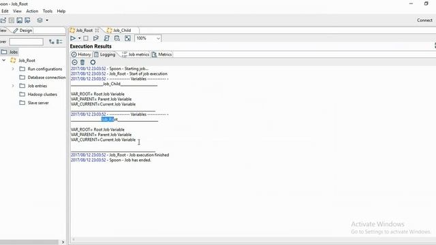Click the Explore database icon
Image resolution: width=436 pixels, height=245 pixels.
[117, 38]
